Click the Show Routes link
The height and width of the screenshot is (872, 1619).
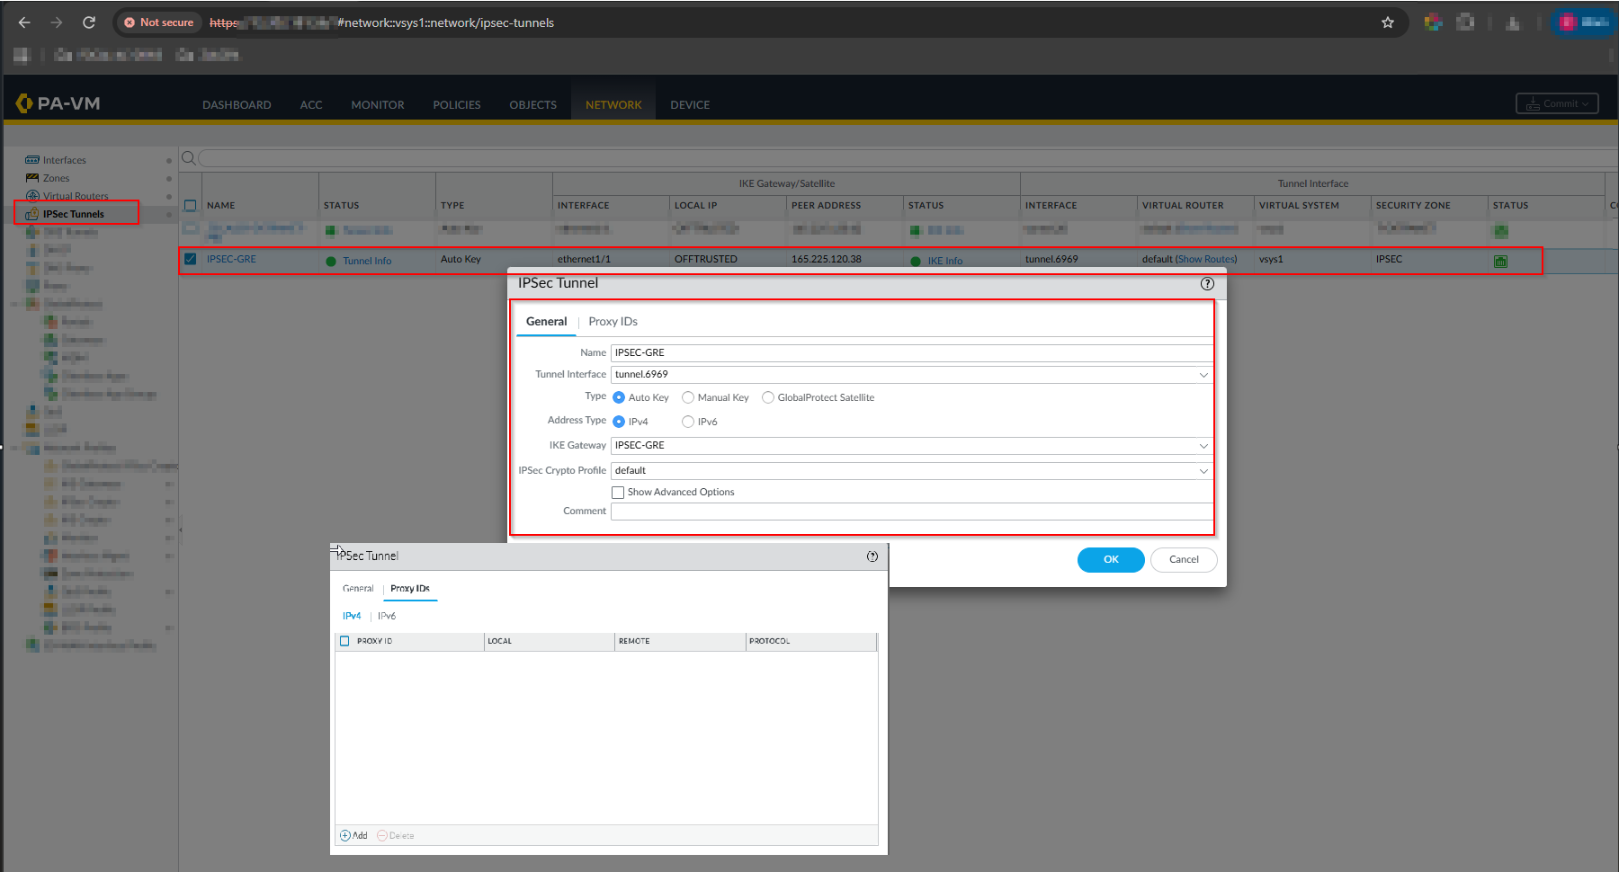[x=1207, y=259]
